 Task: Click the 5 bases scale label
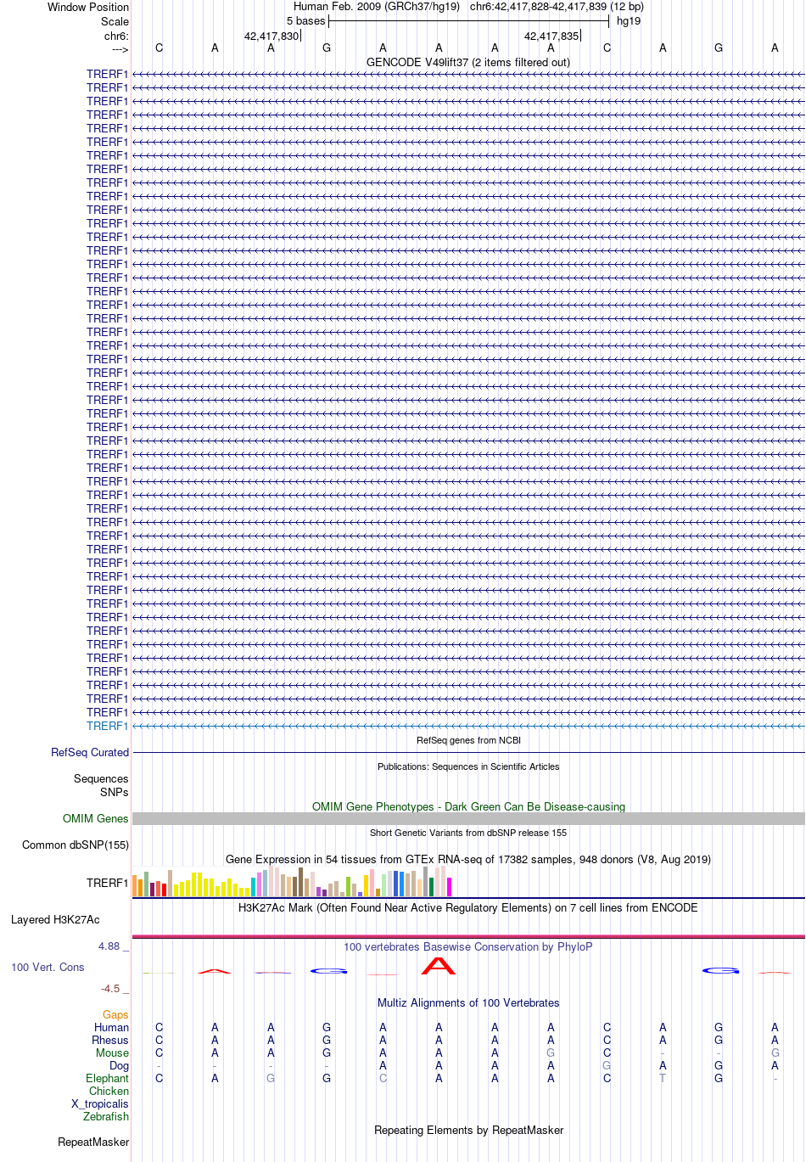(305, 20)
